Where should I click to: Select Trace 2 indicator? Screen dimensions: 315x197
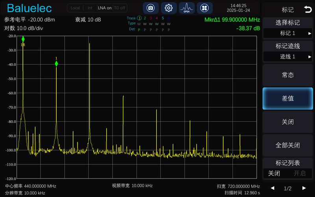[145, 18]
